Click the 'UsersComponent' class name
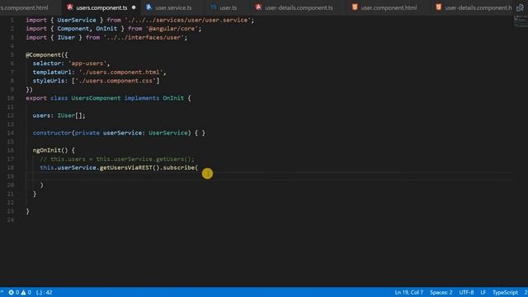Viewport: 528px width, 297px height. (x=96, y=98)
